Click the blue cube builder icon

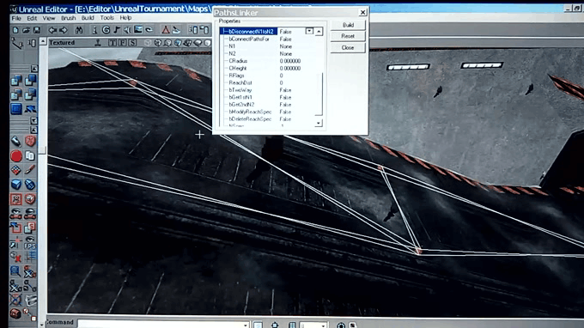click(x=16, y=185)
